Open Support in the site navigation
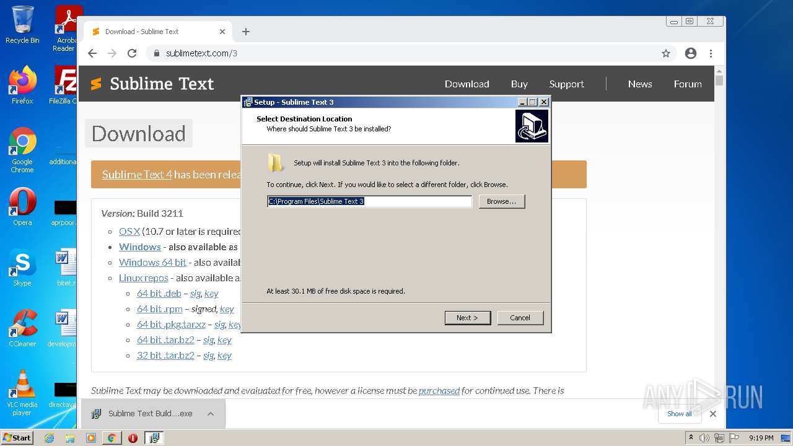 coord(566,84)
